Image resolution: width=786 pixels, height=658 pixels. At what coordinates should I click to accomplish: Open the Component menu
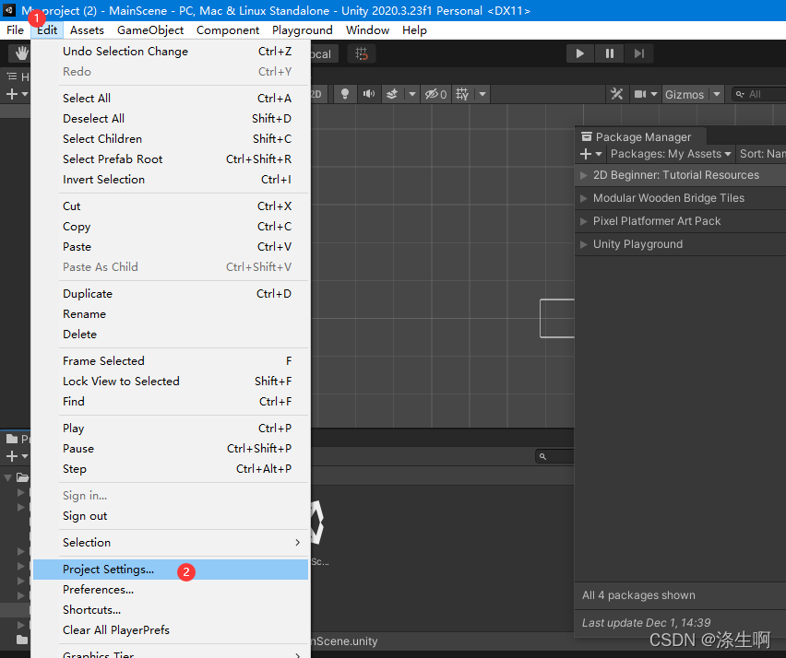pyautogui.click(x=228, y=30)
